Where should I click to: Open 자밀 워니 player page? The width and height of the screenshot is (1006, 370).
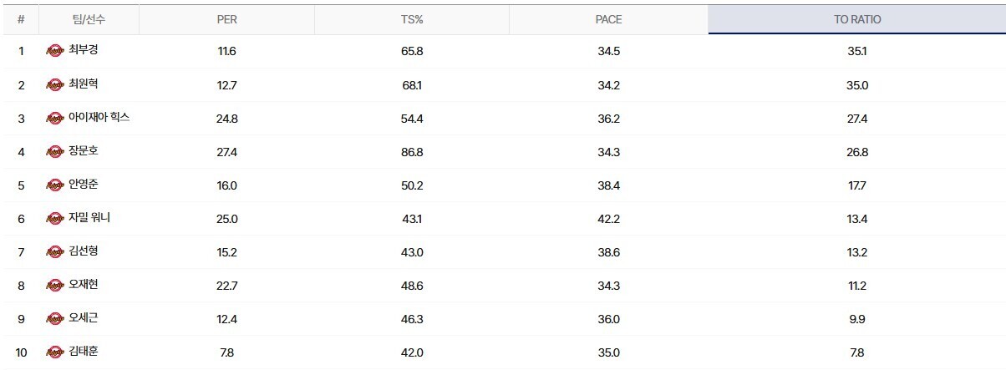click(x=89, y=218)
